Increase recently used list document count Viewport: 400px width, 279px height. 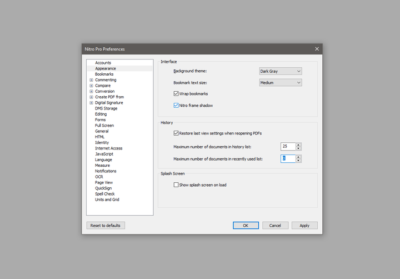coord(298,157)
